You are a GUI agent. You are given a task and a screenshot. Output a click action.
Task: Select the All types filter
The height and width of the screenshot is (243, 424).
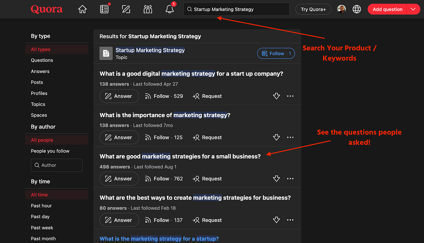(x=56, y=49)
